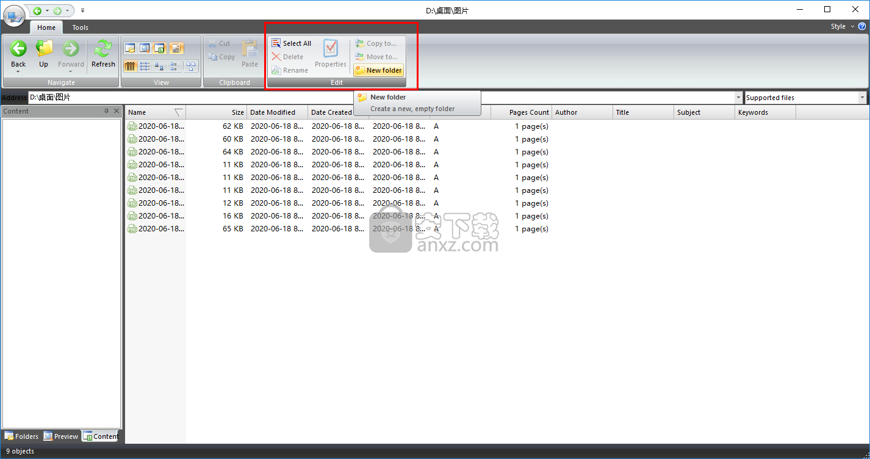The width and height of the screenshot is (870, 459).
Task: Open the application menu orb button
Action: click(x=13, y=15)
